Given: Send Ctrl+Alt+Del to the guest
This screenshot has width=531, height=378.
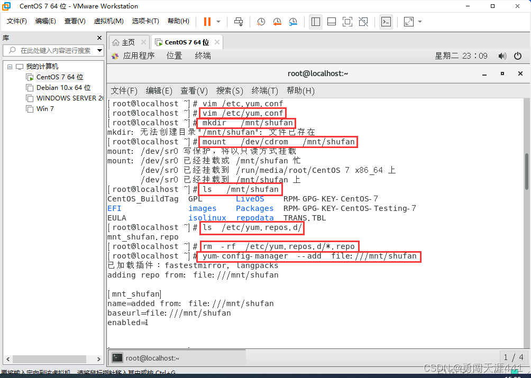Looking at the screenshot, I should click(239, 22).
